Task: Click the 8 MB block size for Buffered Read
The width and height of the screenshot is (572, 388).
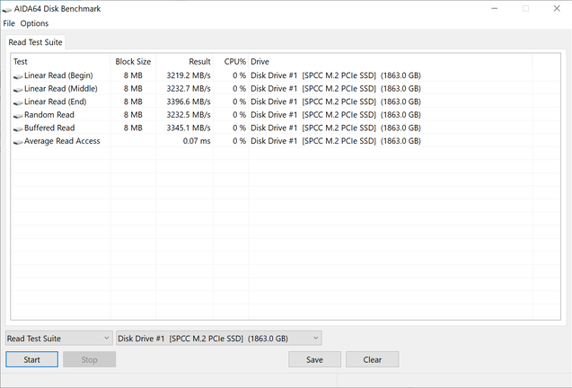Action: (x=133, y=128)
